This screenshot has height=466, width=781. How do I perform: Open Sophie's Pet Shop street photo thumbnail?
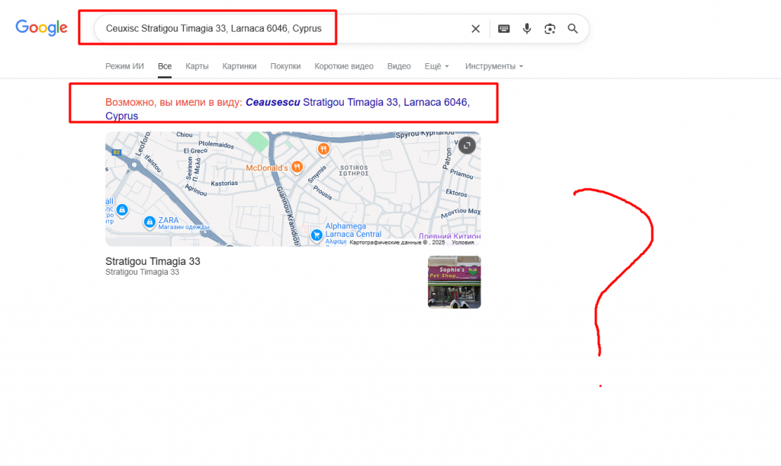(454, 282)
